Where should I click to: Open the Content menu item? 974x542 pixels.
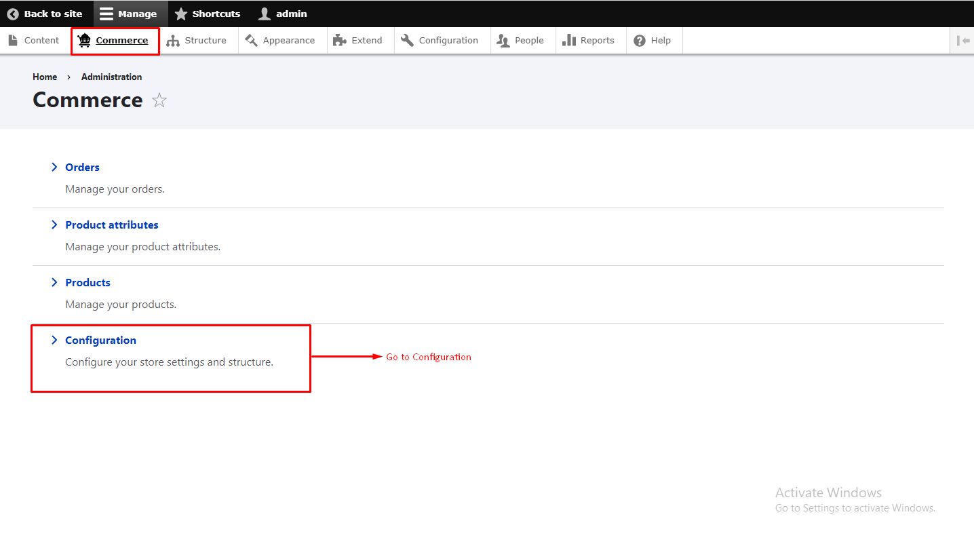(x=34, y=41)
